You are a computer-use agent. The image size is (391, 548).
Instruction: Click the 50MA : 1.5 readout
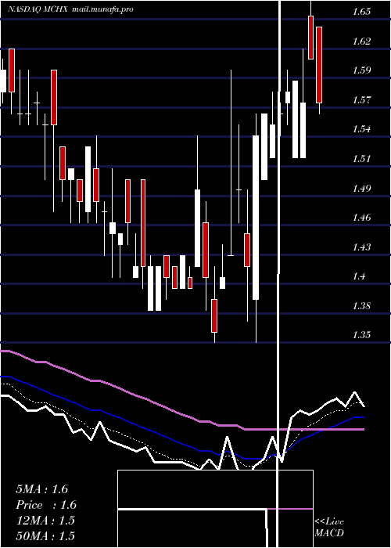[45, 535]
